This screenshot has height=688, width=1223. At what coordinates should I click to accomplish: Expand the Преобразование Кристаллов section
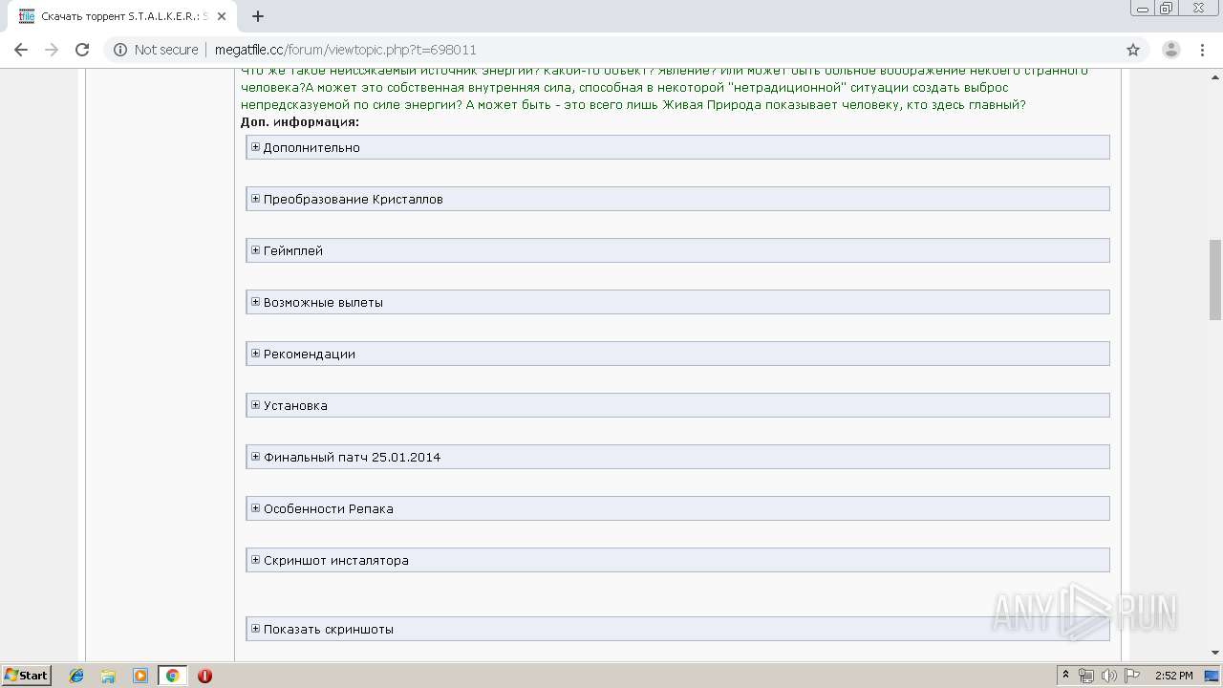[x=677, y=199]
